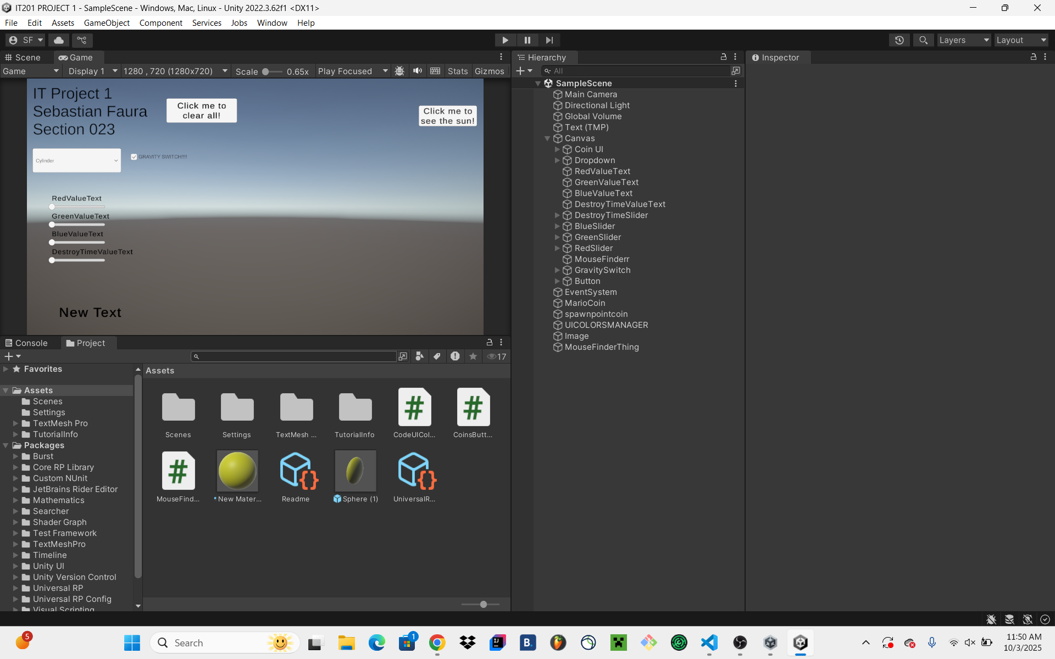This screenshot has height=659, width=1055.
Task: Toggle Mute Audio in the Game view
Action: click(x=418, y=71)
